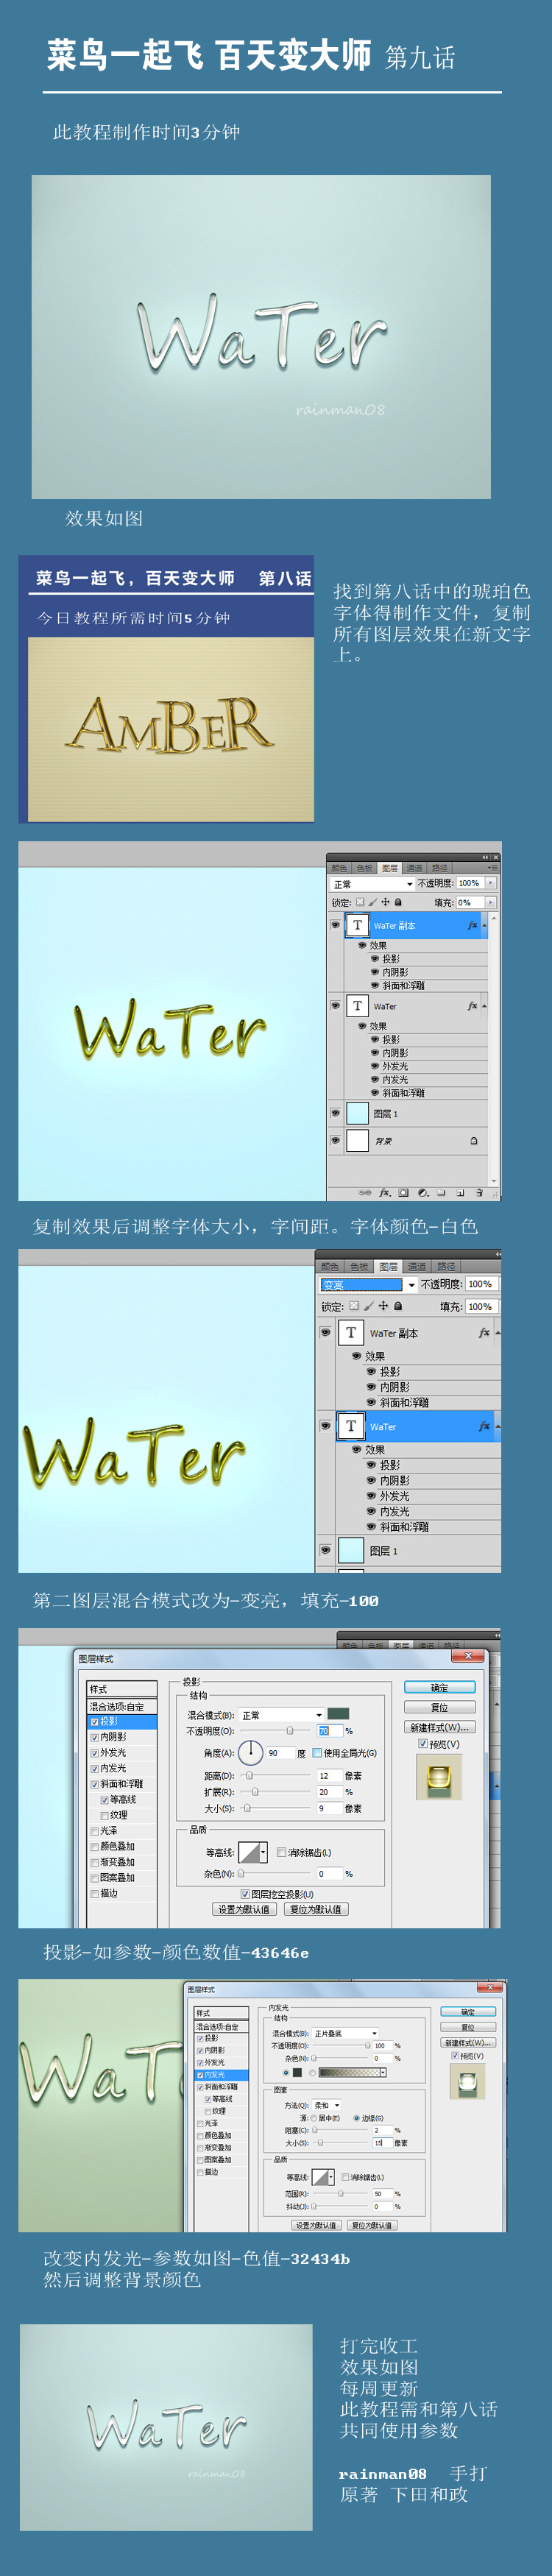The width and height of the screenshot is (552, 2576).
Task: Enable 光泽 checkbox in 投影 dialog
Action: [95, 1831]
